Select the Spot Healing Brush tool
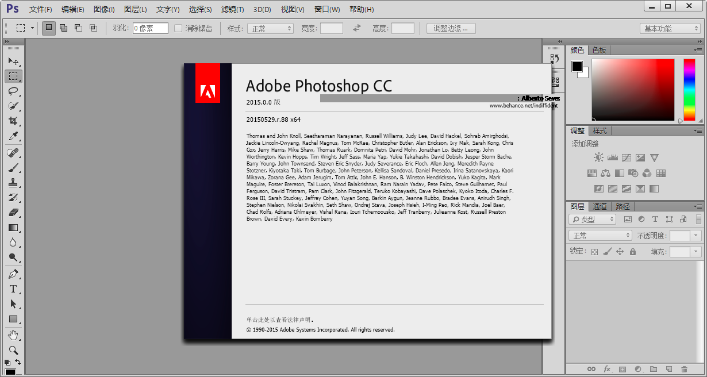 (13, 153)
